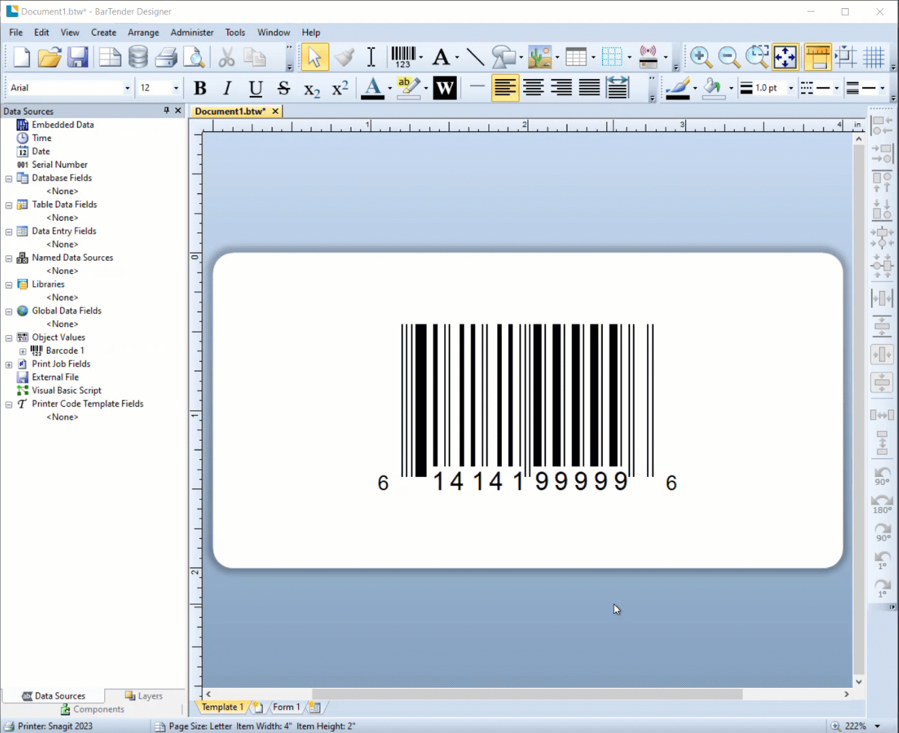Open the line thickness 1.0 pt dropdown

(791, 88)
